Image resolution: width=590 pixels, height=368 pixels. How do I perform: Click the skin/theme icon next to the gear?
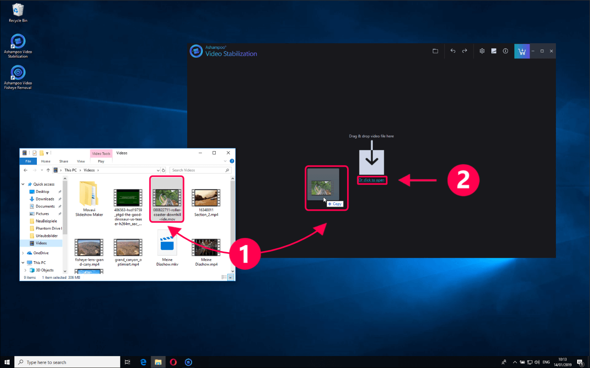tap(494, 51)
